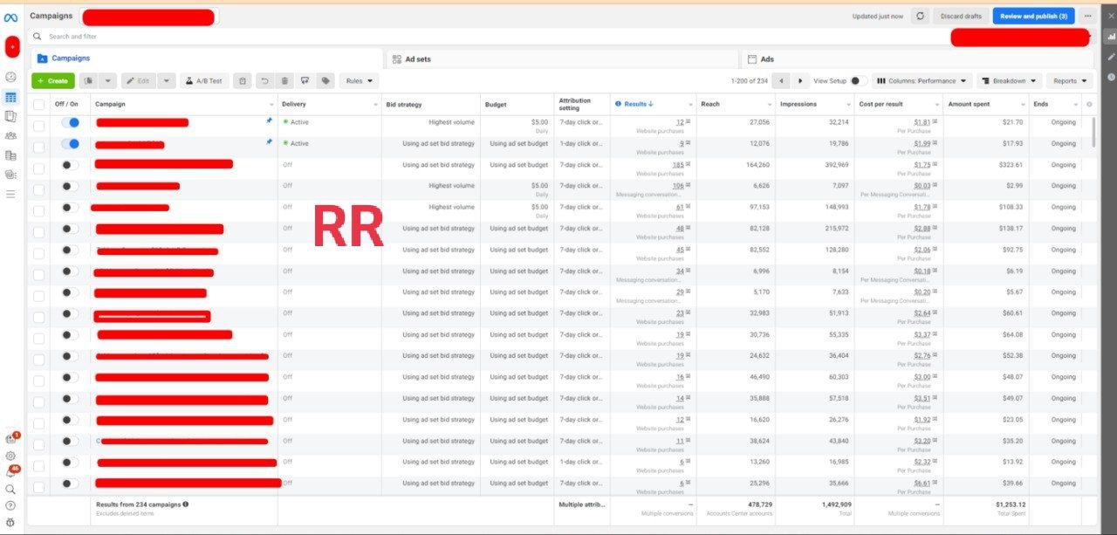1117x535 pixels.
Task: Expand the Breakdown dropdown
Action: click(1009, 81)
